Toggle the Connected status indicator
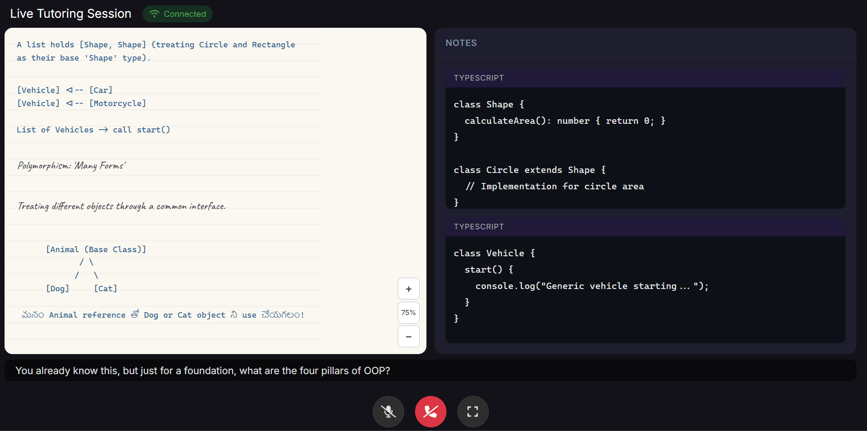The width and height of the screenshot is (867, 431). 177,14
